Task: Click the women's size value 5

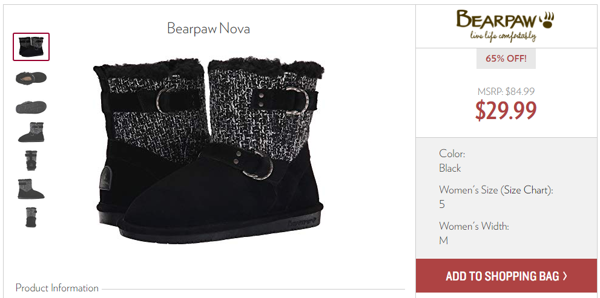Action: pos(442,204)
